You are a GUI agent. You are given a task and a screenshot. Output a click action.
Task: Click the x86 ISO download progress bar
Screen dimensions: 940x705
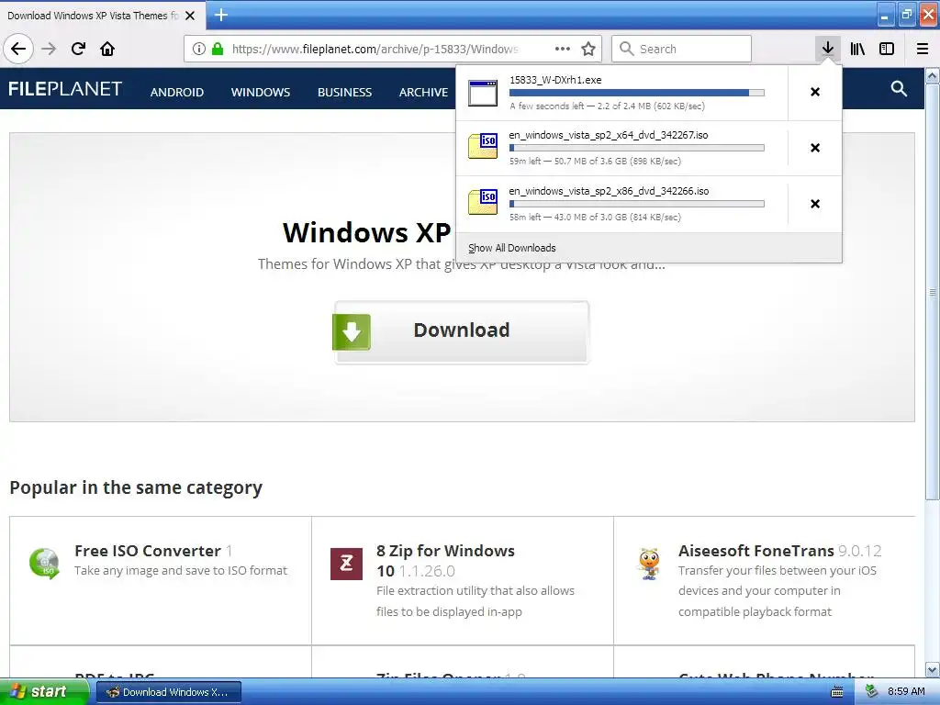[x=637, y=204]
